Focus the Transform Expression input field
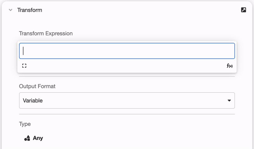Viewport: 254px width, 149px height. point(127,51)
